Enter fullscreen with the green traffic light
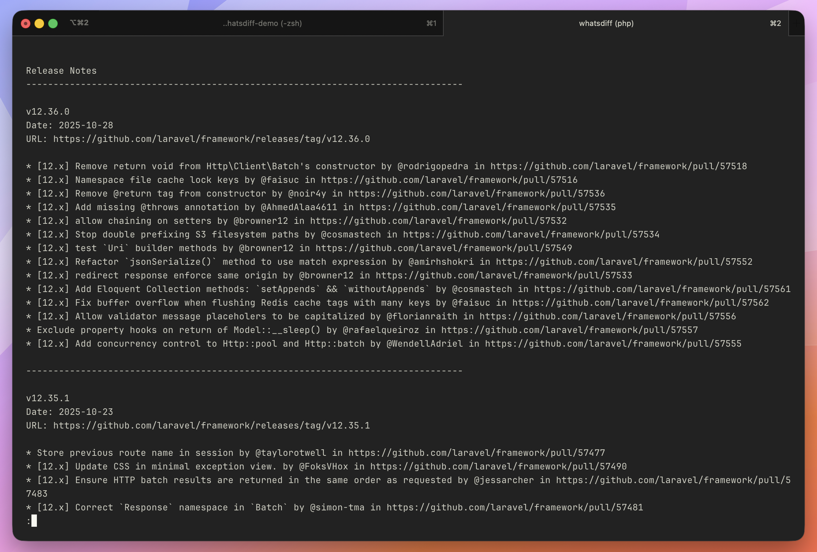 click(x=53, y=23)
